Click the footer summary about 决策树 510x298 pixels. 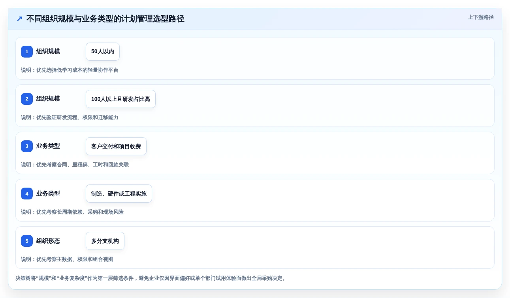point(151,278)
